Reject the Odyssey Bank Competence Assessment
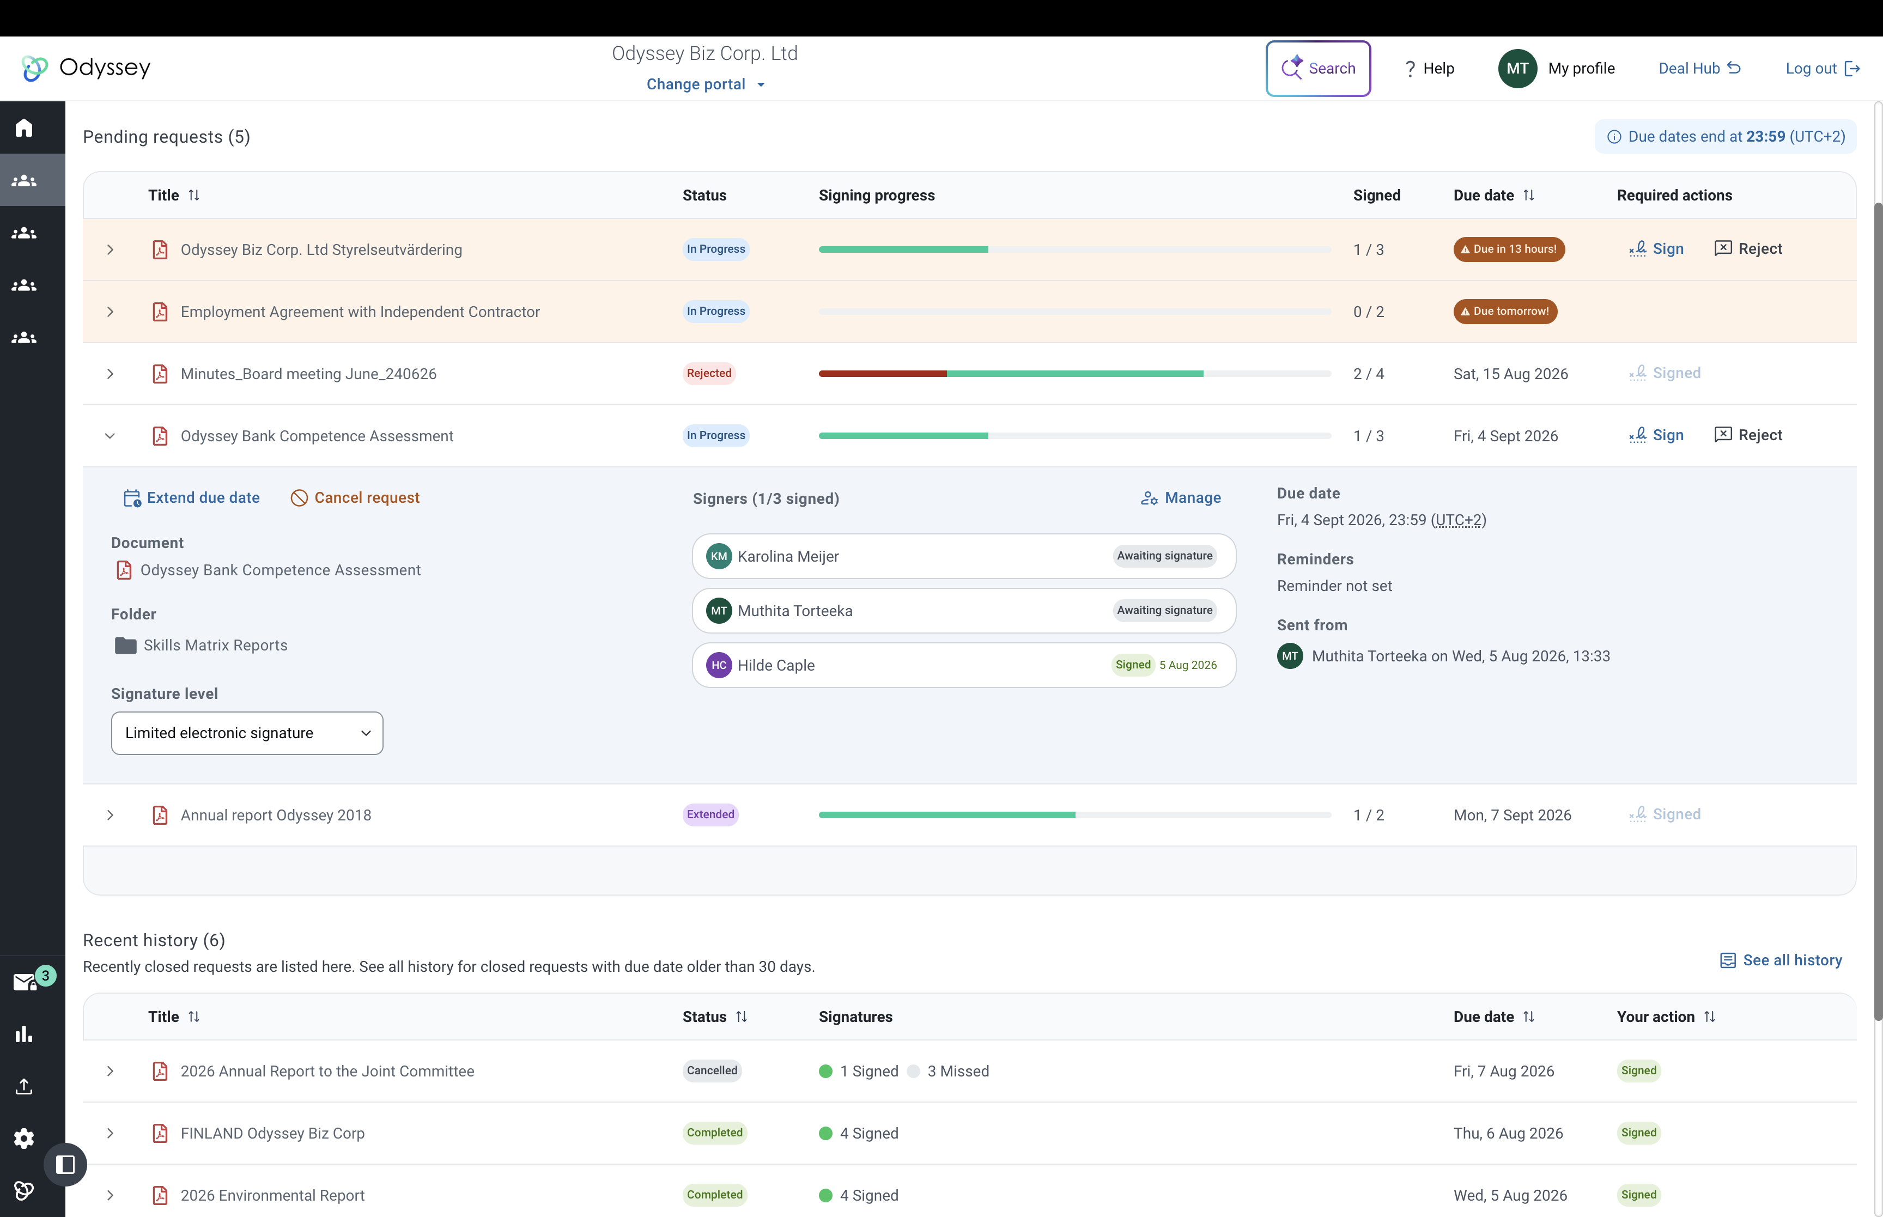 tap(1748, 435)
